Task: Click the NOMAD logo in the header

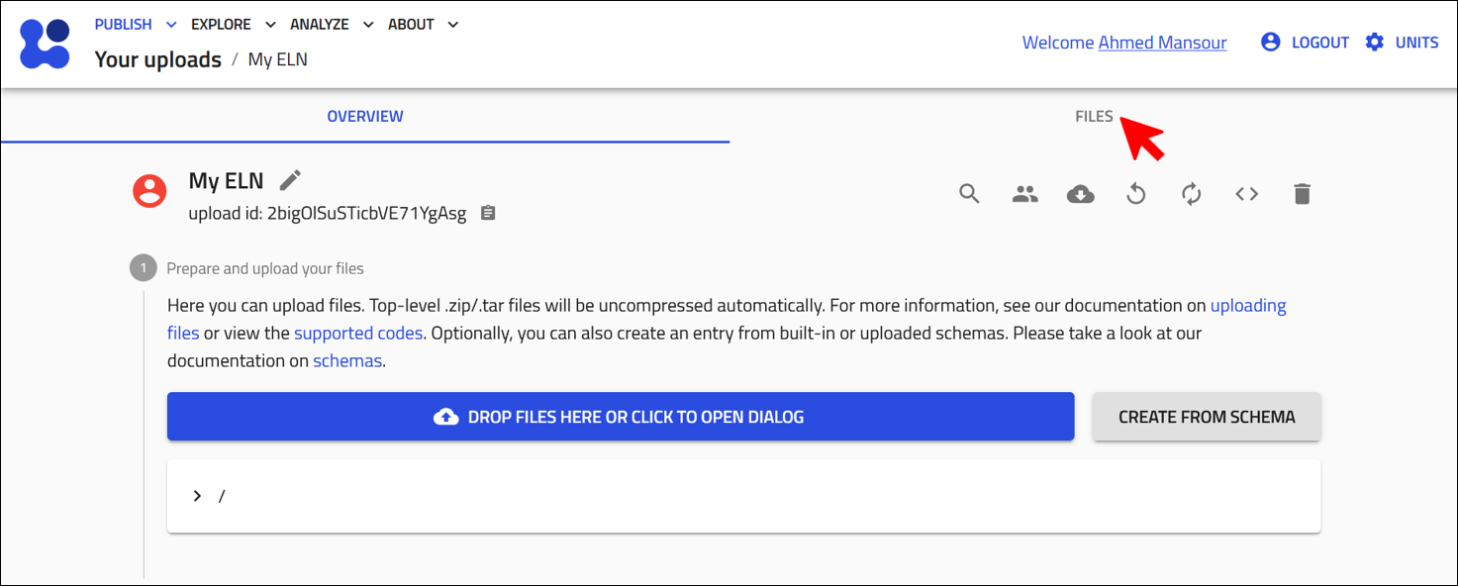Action: pos(45,44)
